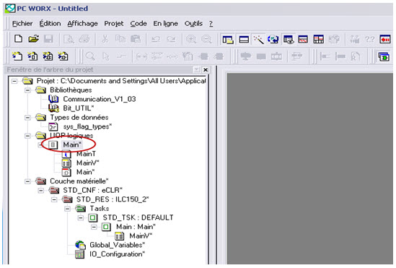Open the Outils menu

coord(193,24)
